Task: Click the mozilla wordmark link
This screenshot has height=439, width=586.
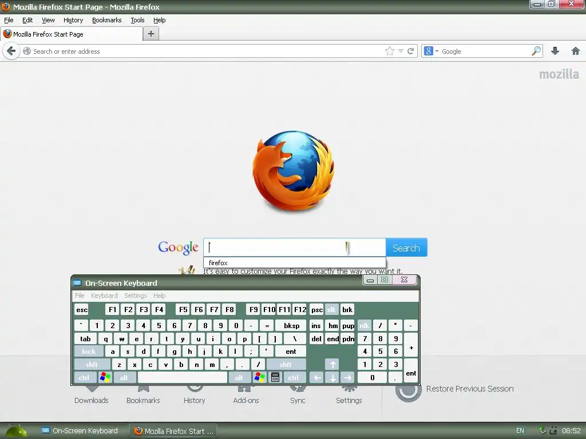Action: click(559, 74)
